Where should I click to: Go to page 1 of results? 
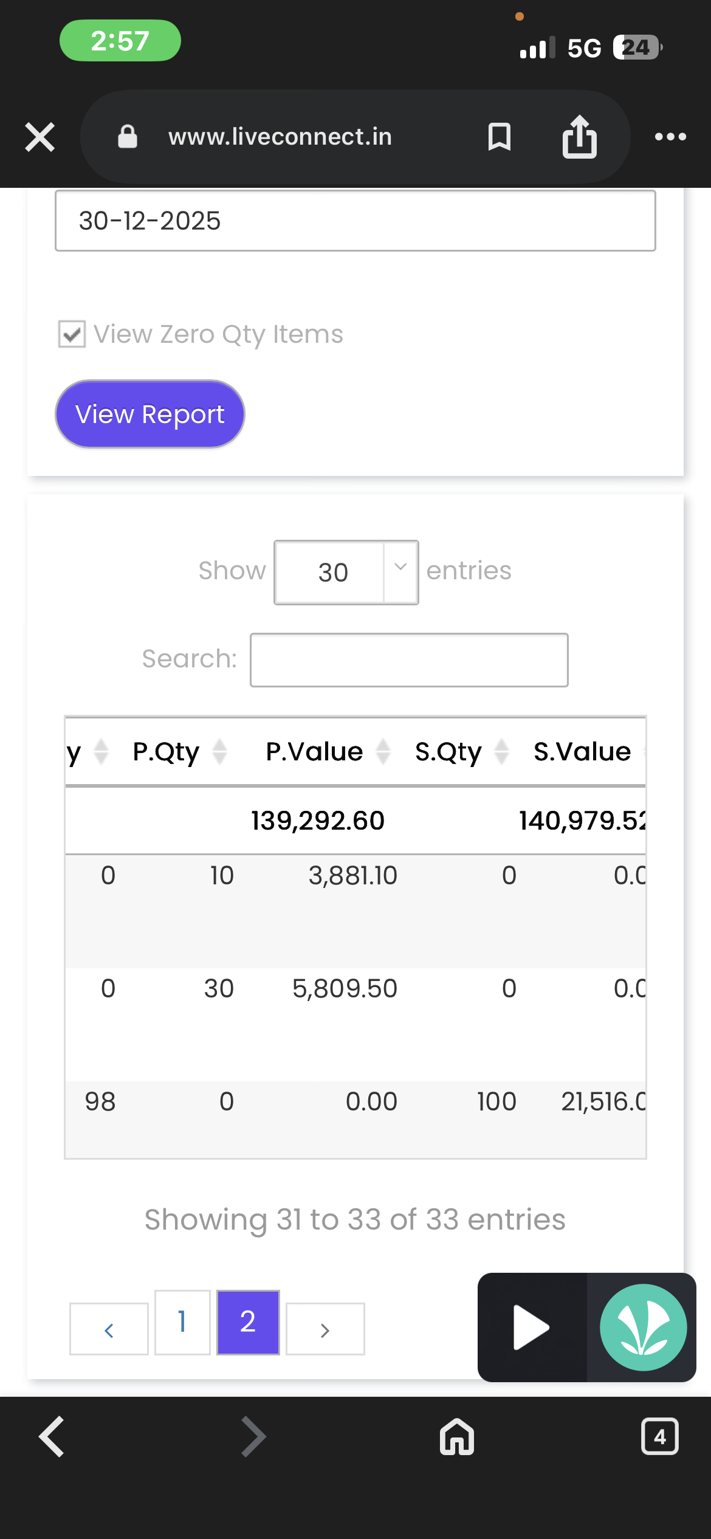(x=182, y=1322)
